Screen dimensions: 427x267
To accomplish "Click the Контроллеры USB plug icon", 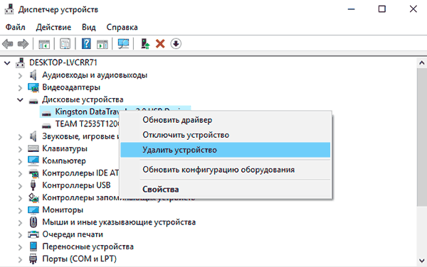I will [33, 185].
